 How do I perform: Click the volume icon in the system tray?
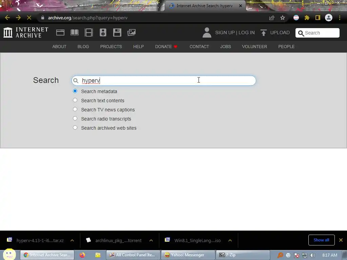pyautogui.click(x=313, y=255)
